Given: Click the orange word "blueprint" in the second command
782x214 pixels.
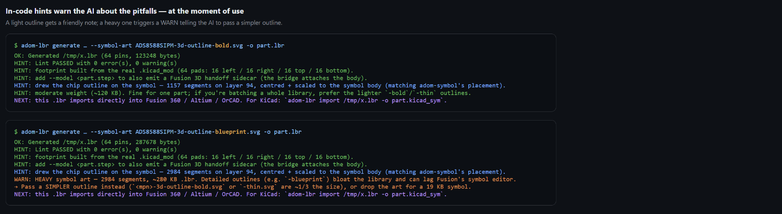Looking at the screenshot, I should click(x=230, y=132).
